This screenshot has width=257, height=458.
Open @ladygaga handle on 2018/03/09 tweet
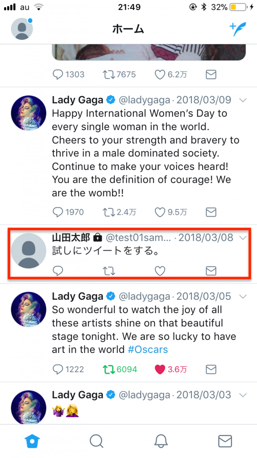pyautogui.click(x=144, y=100)
